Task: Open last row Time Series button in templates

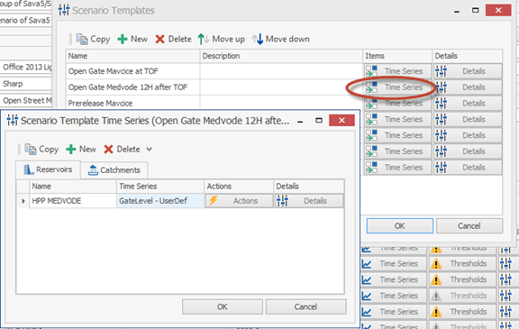Action: pos(398,168)
